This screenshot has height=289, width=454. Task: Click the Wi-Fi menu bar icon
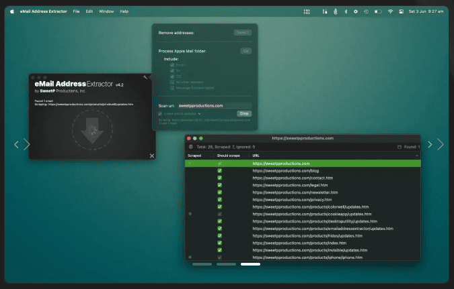pyautogui.click(x=390, y=11)
